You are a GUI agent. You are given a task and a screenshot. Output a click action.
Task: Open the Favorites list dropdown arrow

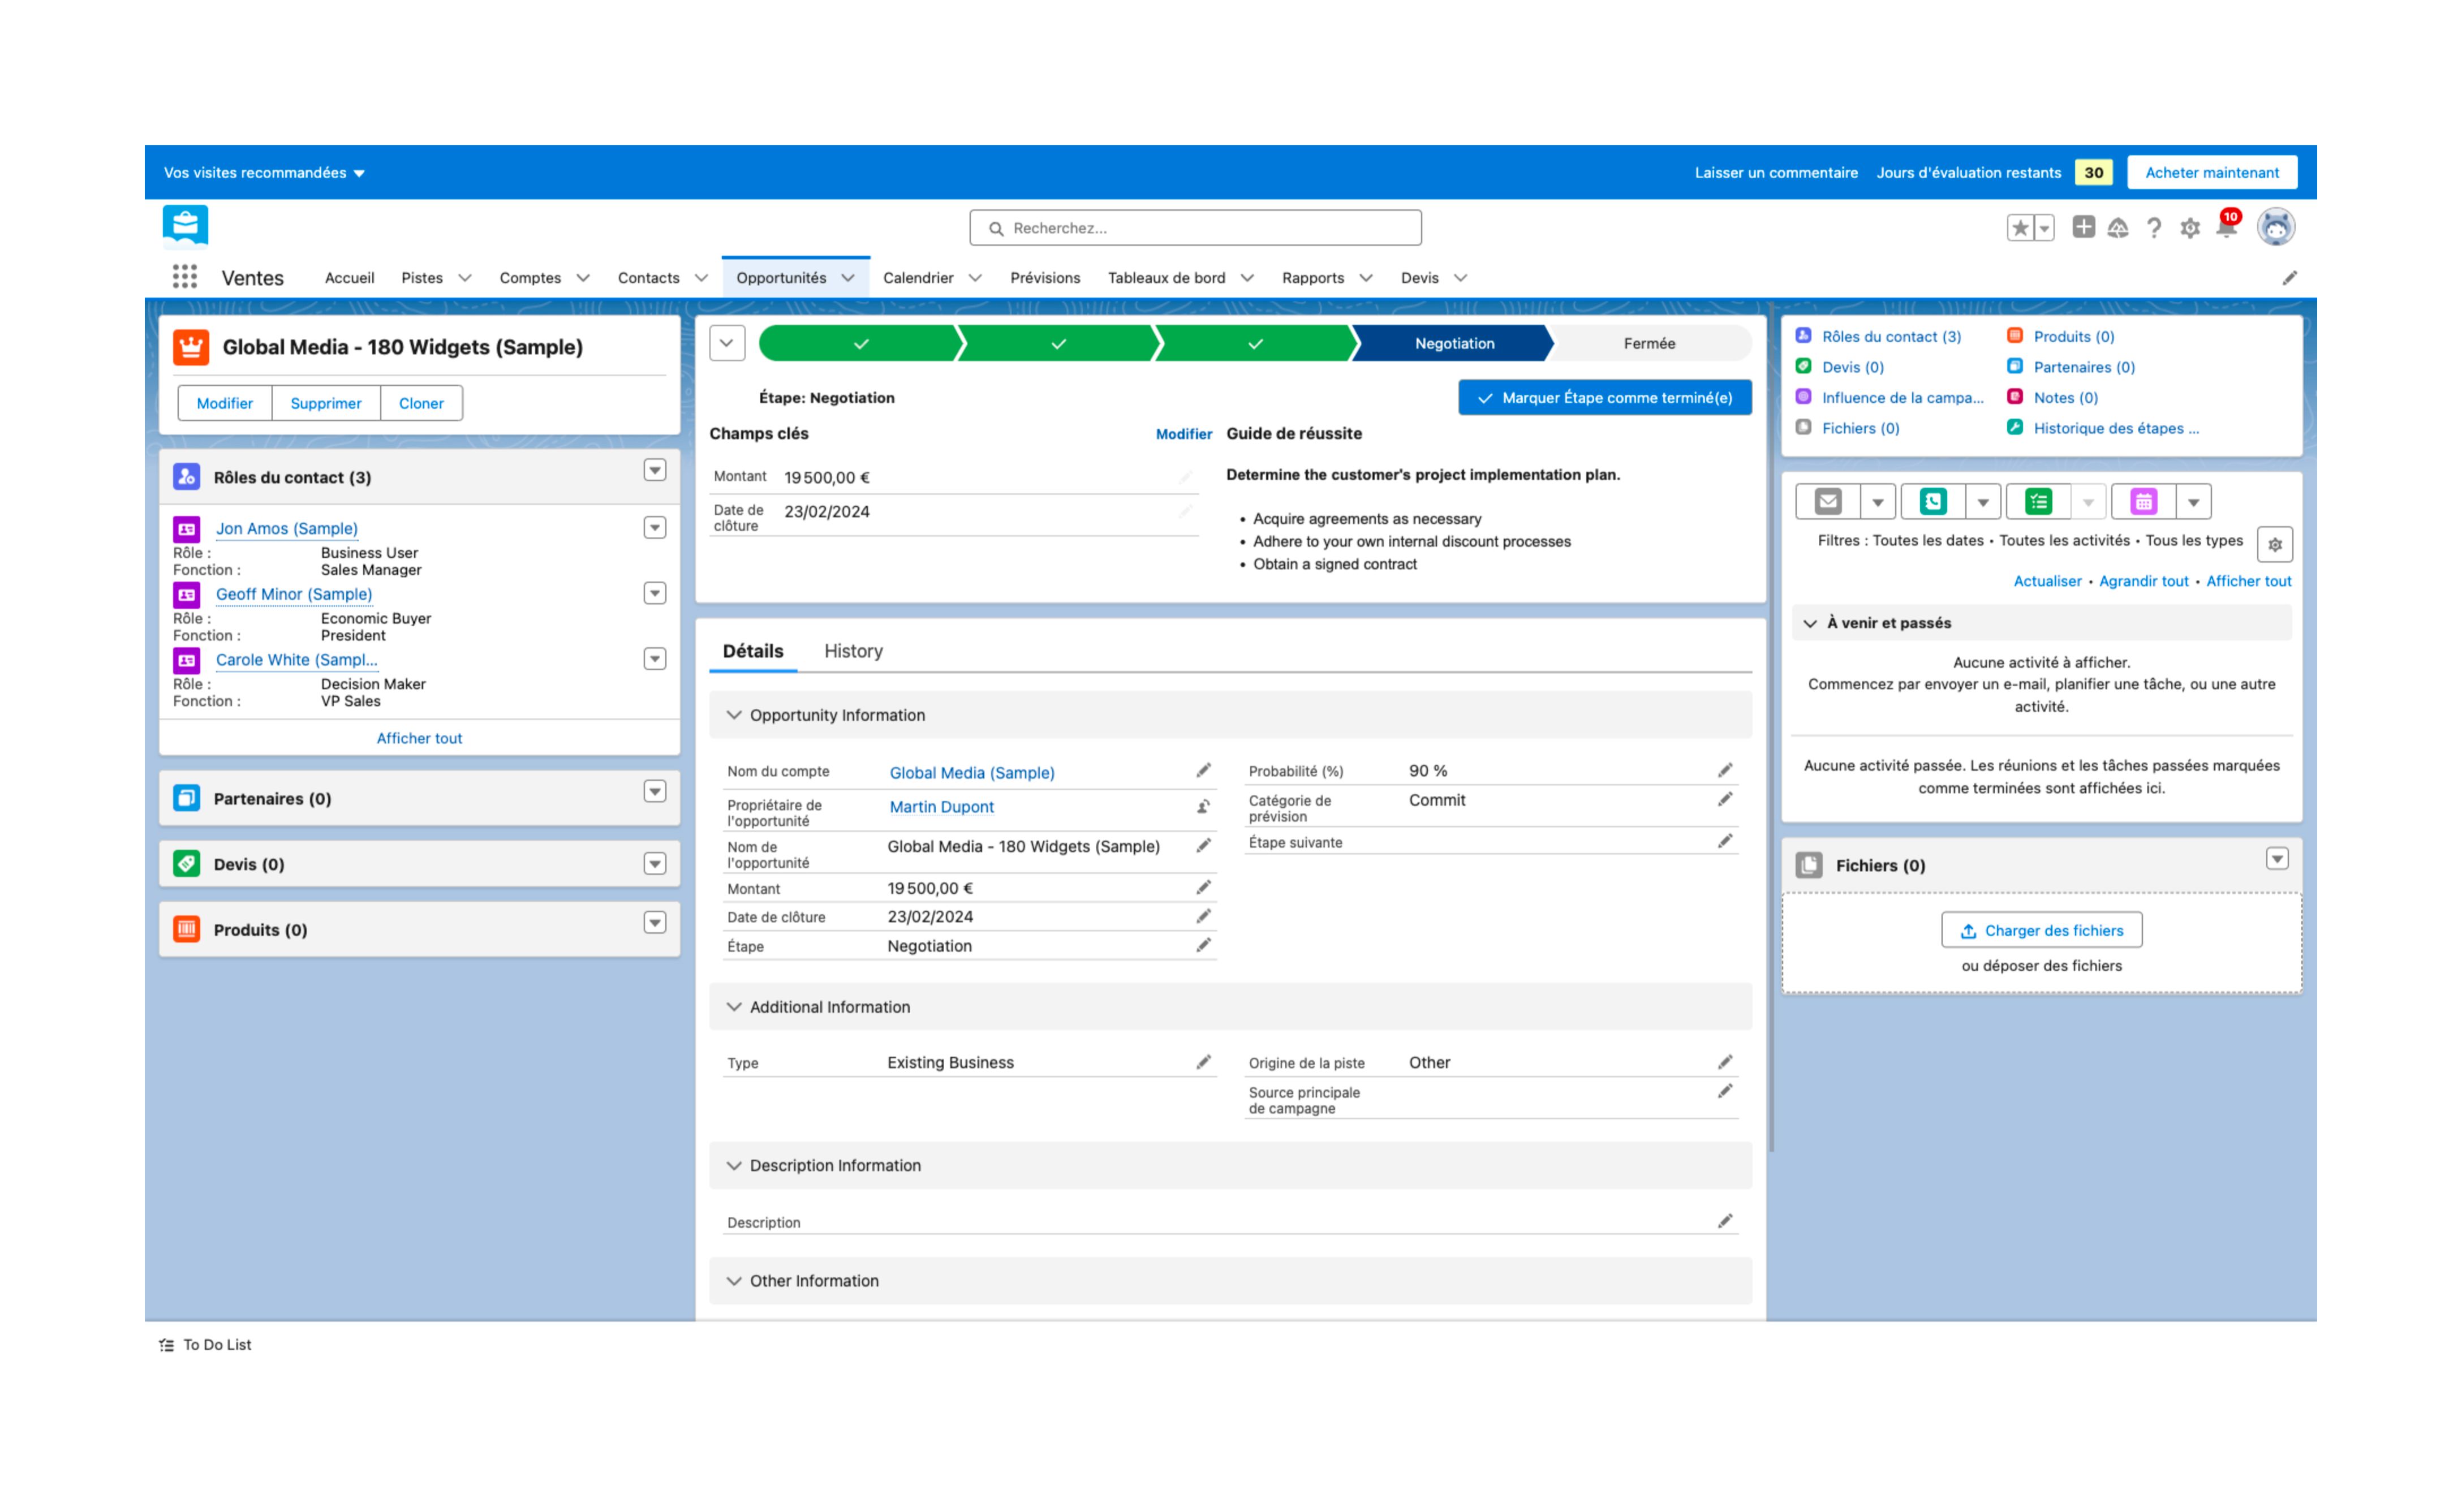(2044, 228)
